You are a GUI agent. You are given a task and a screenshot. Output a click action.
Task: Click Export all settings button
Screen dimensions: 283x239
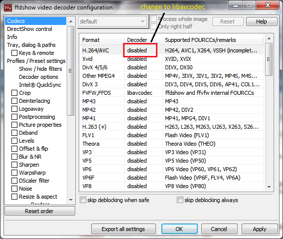click(123, 229)
